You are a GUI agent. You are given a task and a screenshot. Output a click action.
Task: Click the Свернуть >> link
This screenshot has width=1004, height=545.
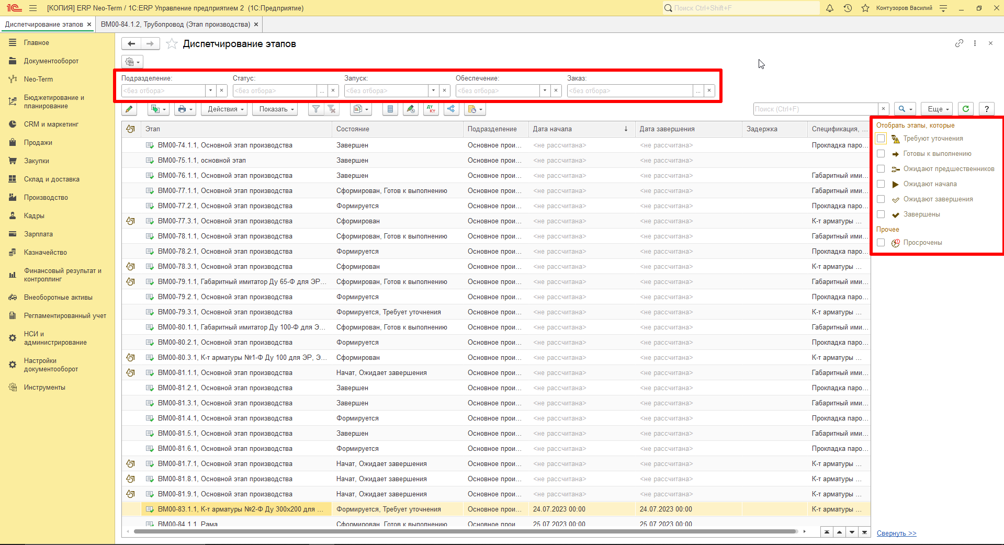point(897,533)
